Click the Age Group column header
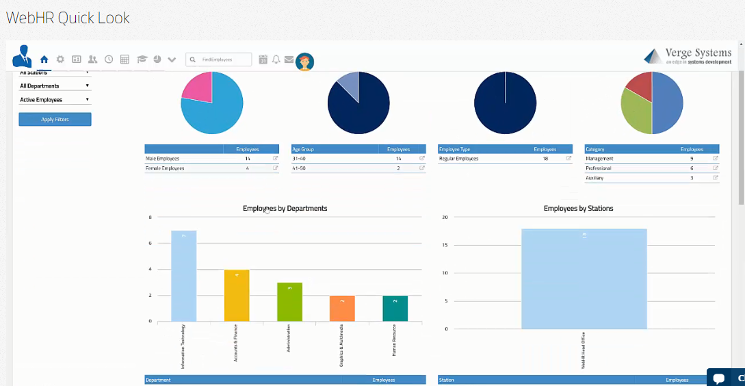Screen dimensions: 745x386 click(302, 149)
